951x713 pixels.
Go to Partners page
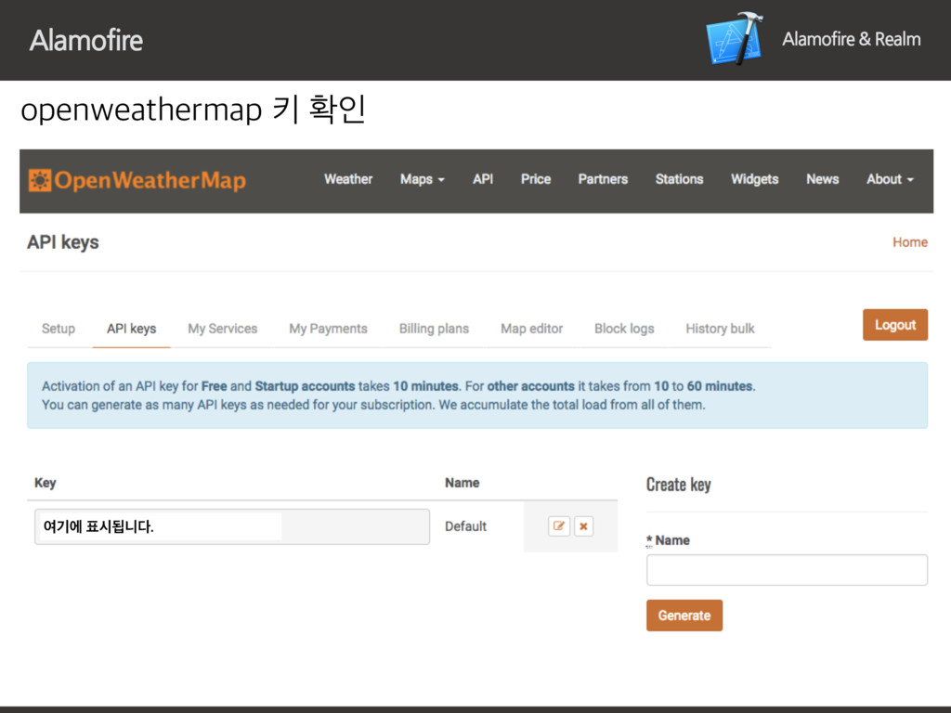(603, 179)
